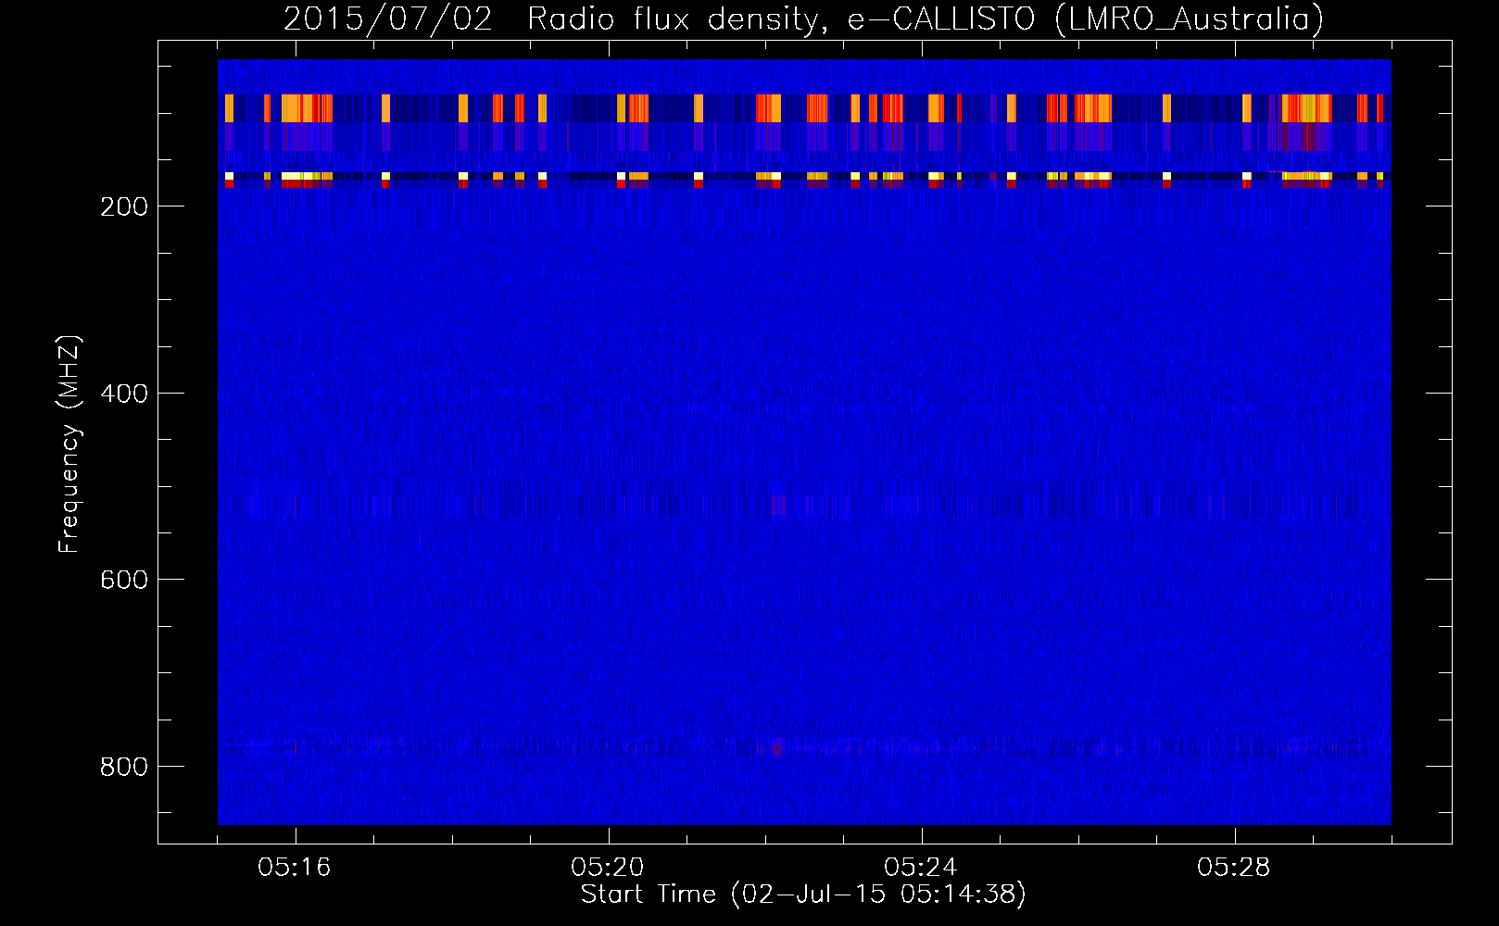Click the 'Frequency (MHZ)' axis label
This screenshot has width=1499, height=926.
[69, 444]
